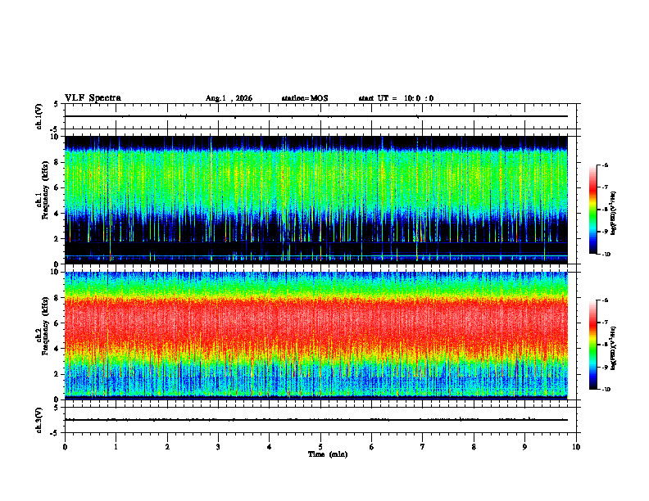Click time axis tick label '0'

(65, 447)
